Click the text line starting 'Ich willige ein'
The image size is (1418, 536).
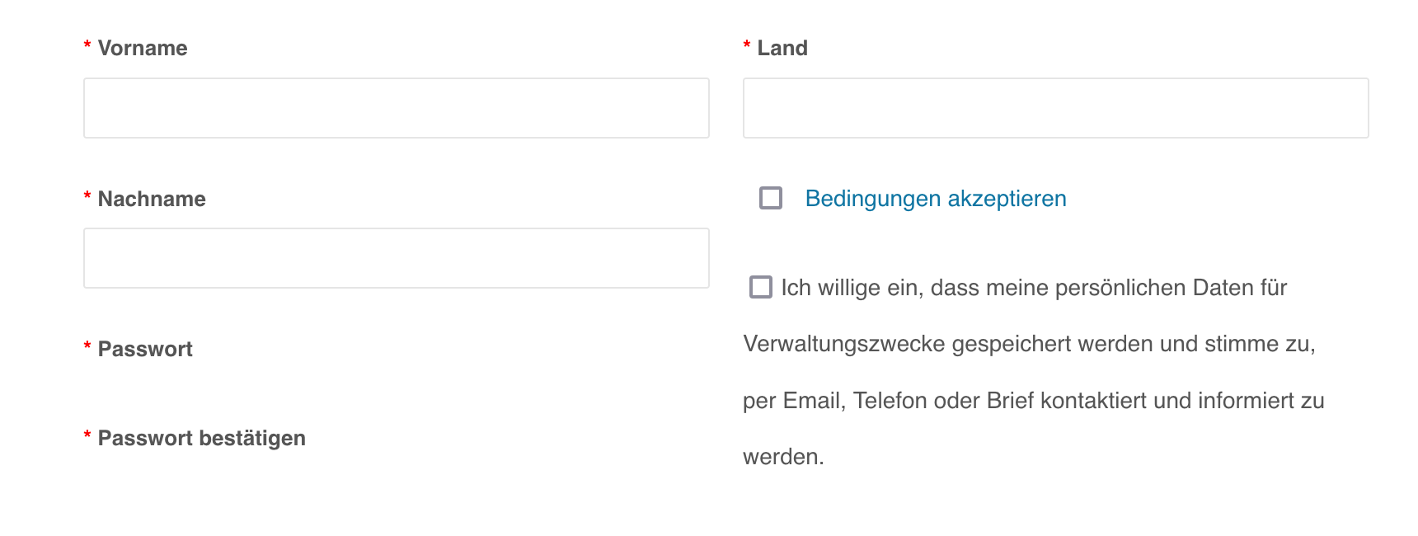point(1034,288)
